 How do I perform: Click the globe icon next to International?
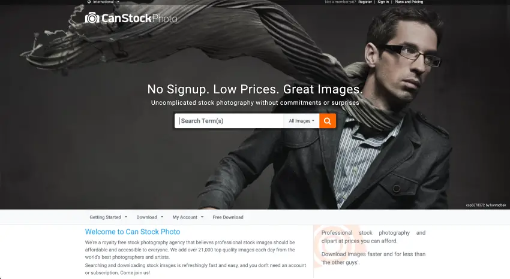(x=89, y=2)
